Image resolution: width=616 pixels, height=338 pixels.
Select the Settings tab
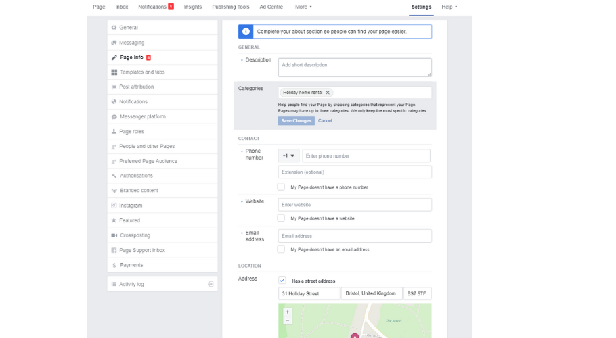[x=421, y=7]
